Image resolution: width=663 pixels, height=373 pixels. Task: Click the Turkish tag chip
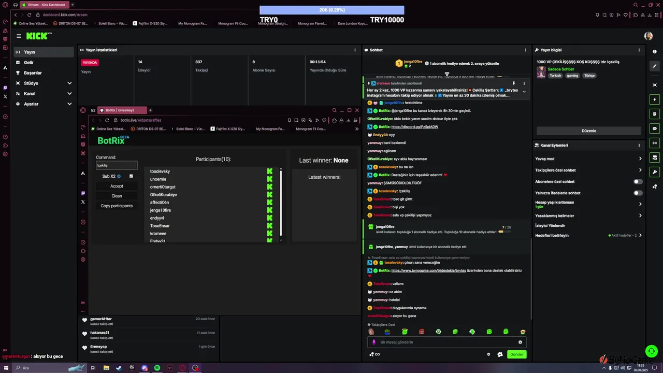[x=555, y=76]
